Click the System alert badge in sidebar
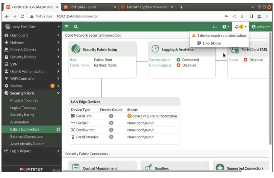274x178 pixels. (52, 86)
